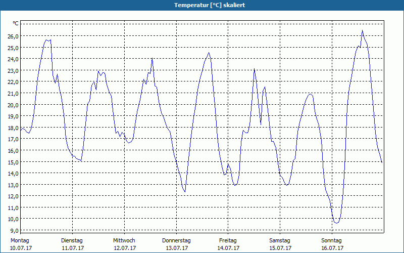Click the 26,0 axis label
This screenshot has height=253, width=404.
tap(14, 36)
